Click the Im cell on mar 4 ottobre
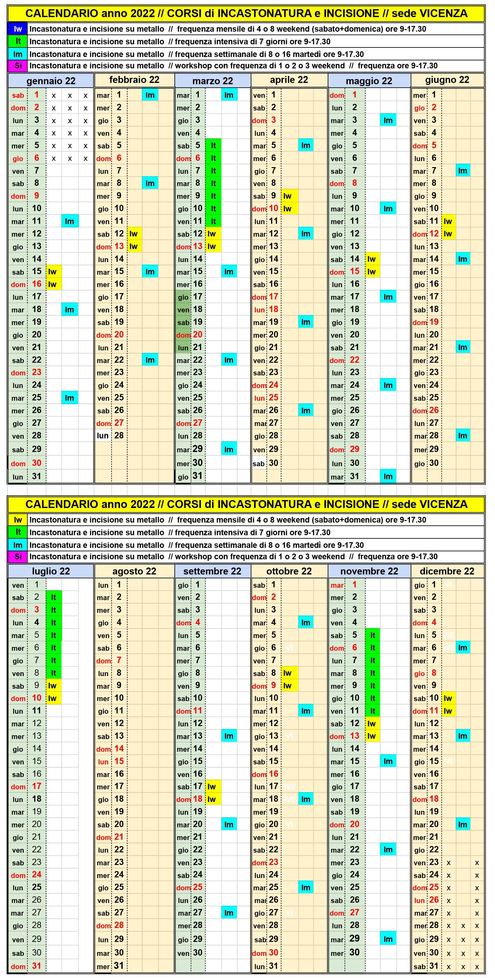The image size is (495, 978). point(306,622)
